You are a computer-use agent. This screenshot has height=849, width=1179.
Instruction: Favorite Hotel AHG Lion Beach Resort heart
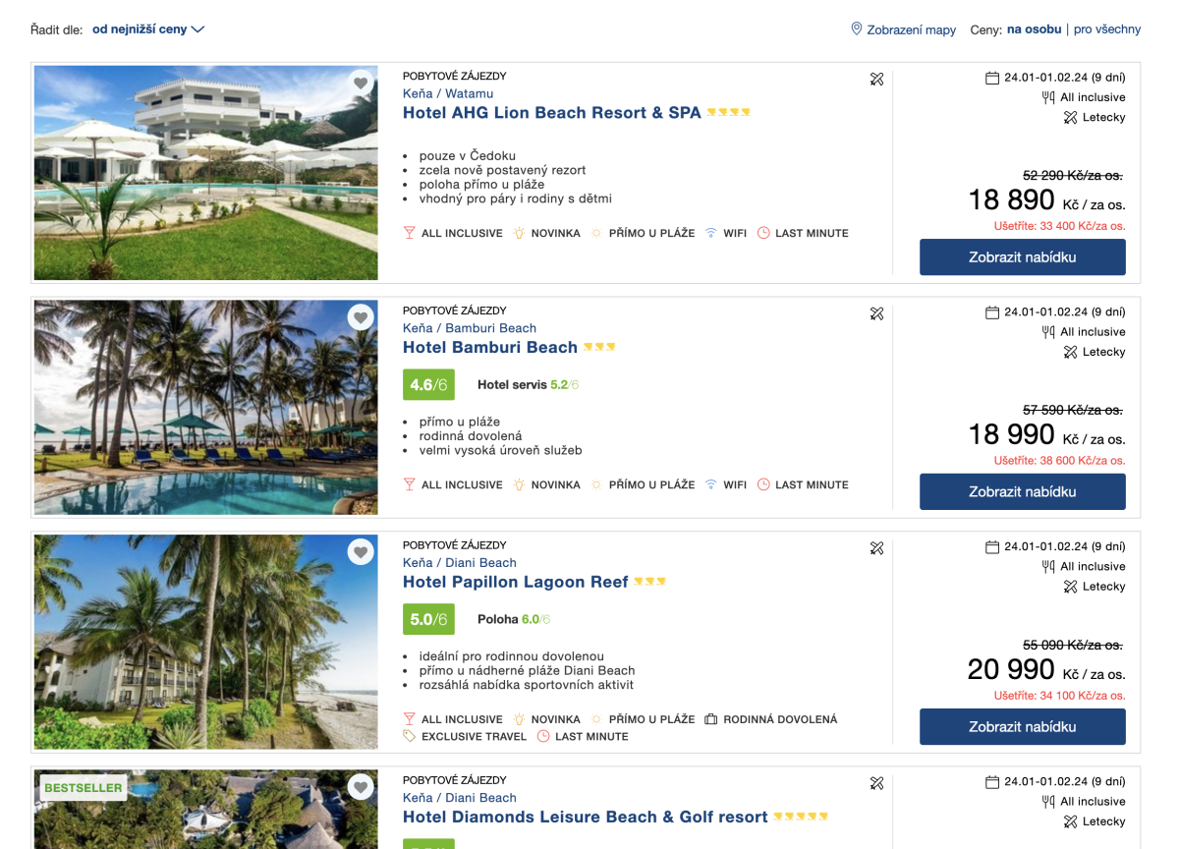tap(361, 84)
